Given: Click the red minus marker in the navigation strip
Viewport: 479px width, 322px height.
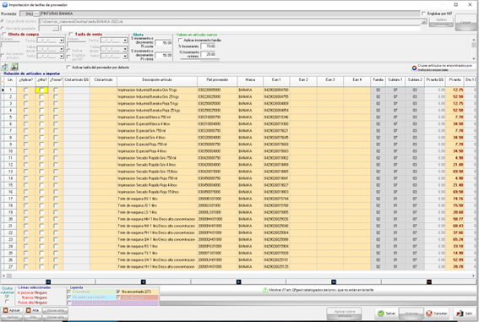Looking at the screenshot, I should [429, 281].
